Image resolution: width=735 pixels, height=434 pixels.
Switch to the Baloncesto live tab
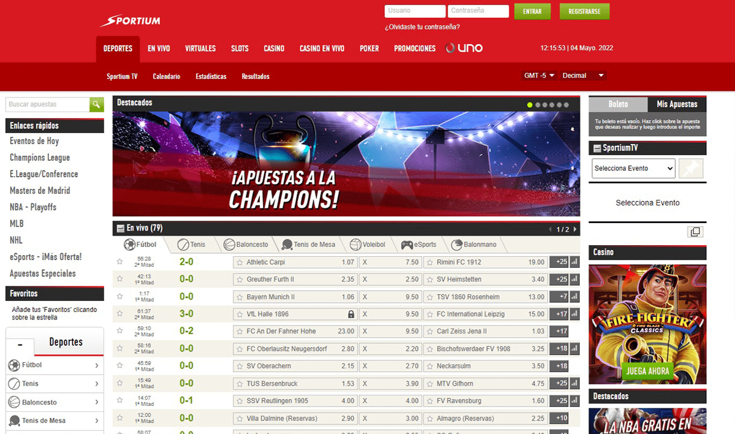click(x=246, y=245)
